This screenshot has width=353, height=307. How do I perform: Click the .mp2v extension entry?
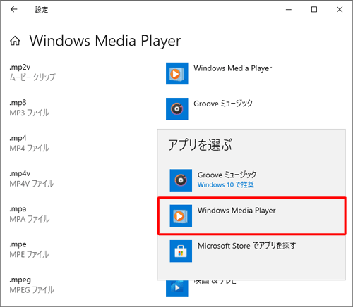coord(20,68)
